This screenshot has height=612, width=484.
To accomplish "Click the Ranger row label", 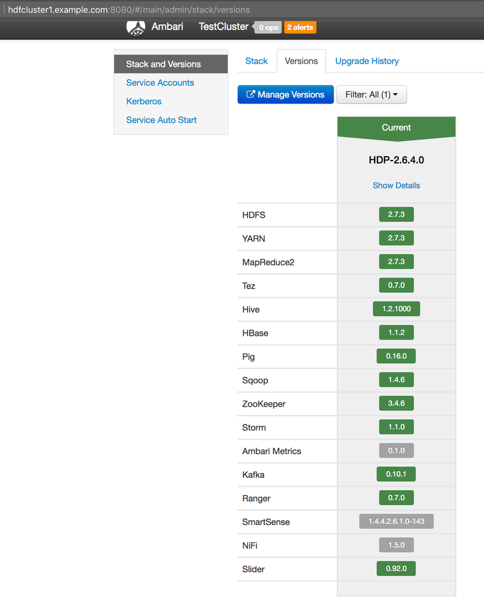I will pos(256,499).
